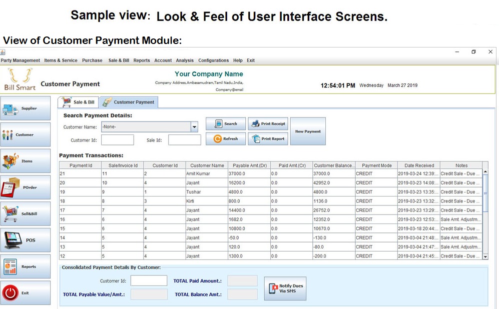
Task: Select the Customer Payment tab
Action: pos(128,102)
